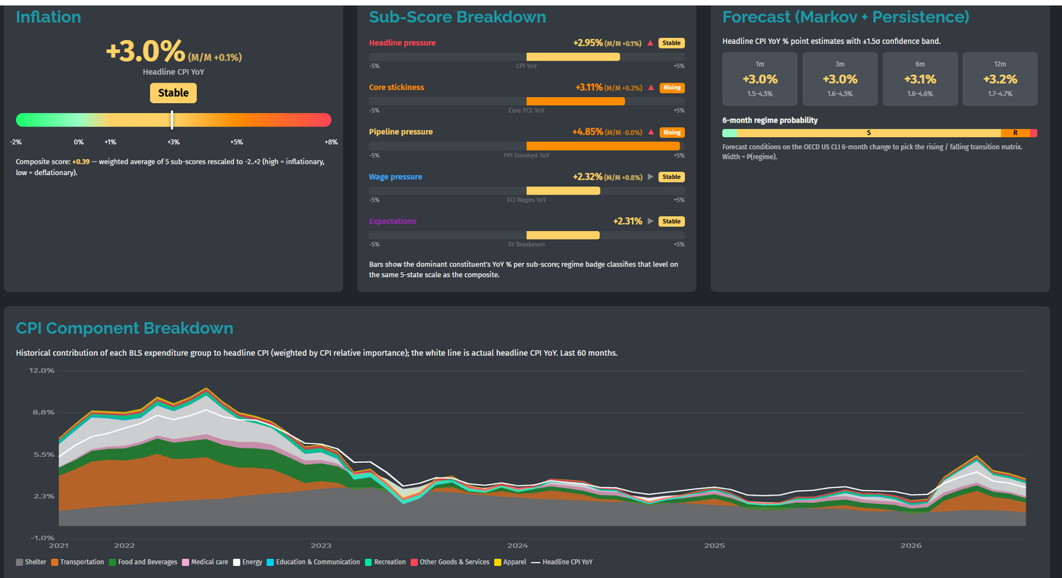Click the white marker on the inflation gauge
This screenshot has height=578, width=1062.
click(x=172, y=120)
